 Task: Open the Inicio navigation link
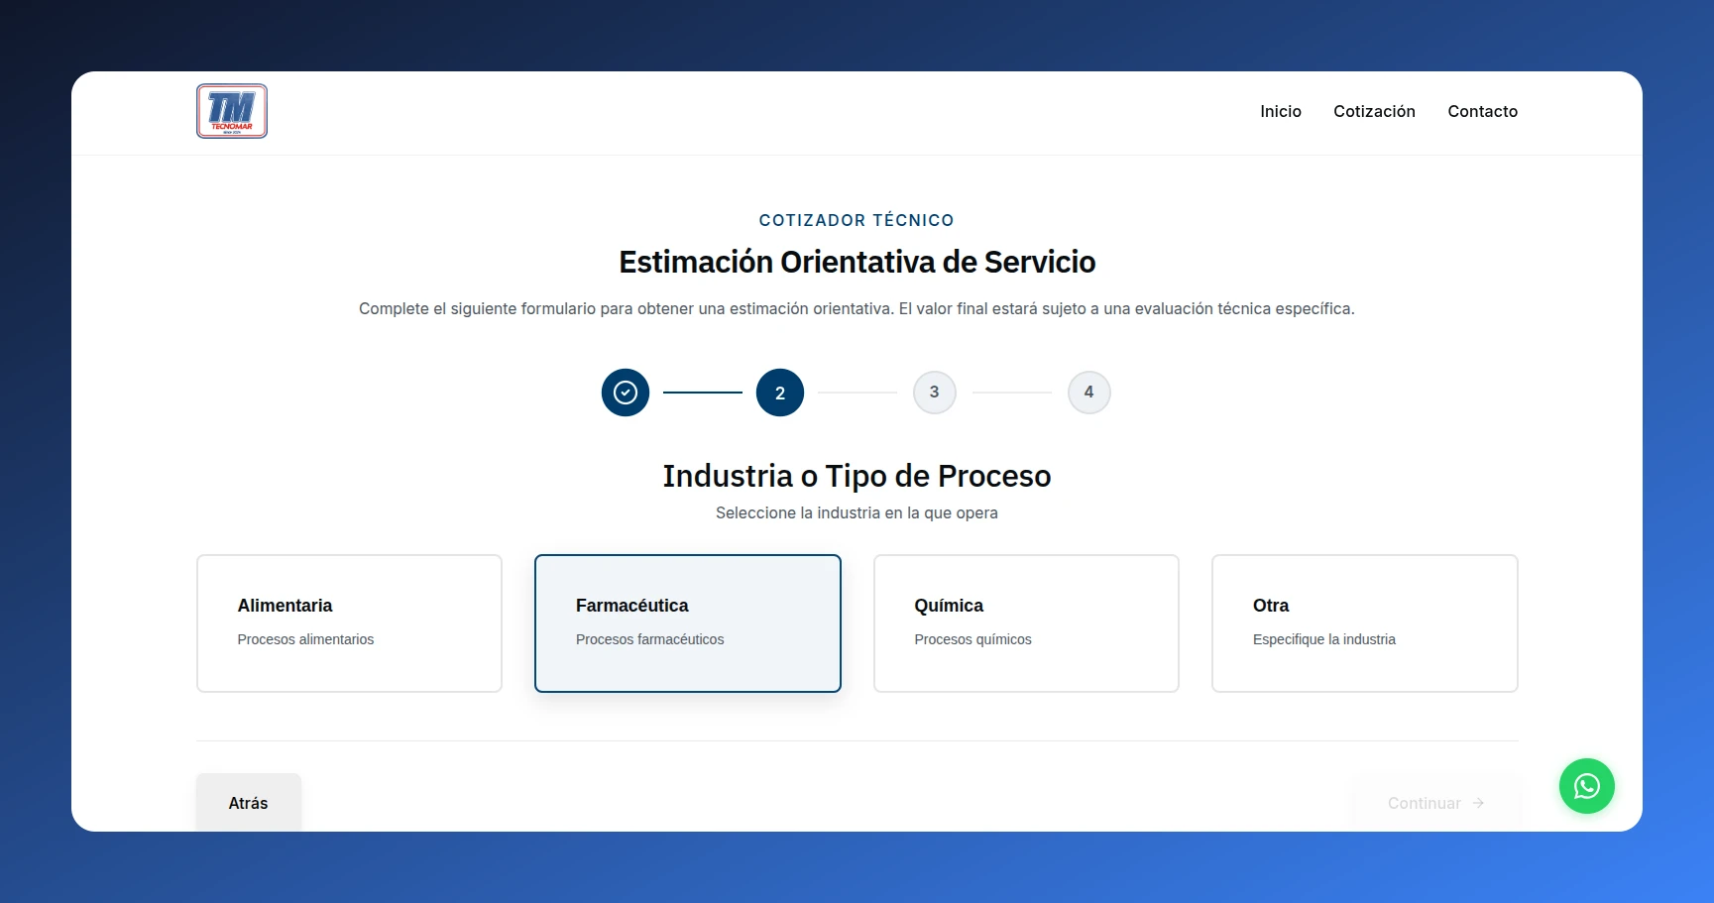[x=1281, y=111]
